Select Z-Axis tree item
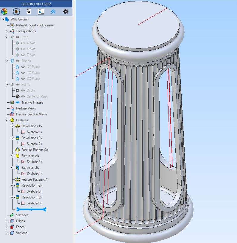Screen dimensions: 237x243 (31, 55)
